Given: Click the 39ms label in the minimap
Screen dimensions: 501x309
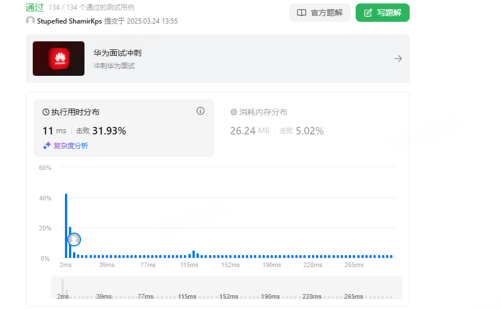Looking at the screenshot, I should tap(104, 296).
